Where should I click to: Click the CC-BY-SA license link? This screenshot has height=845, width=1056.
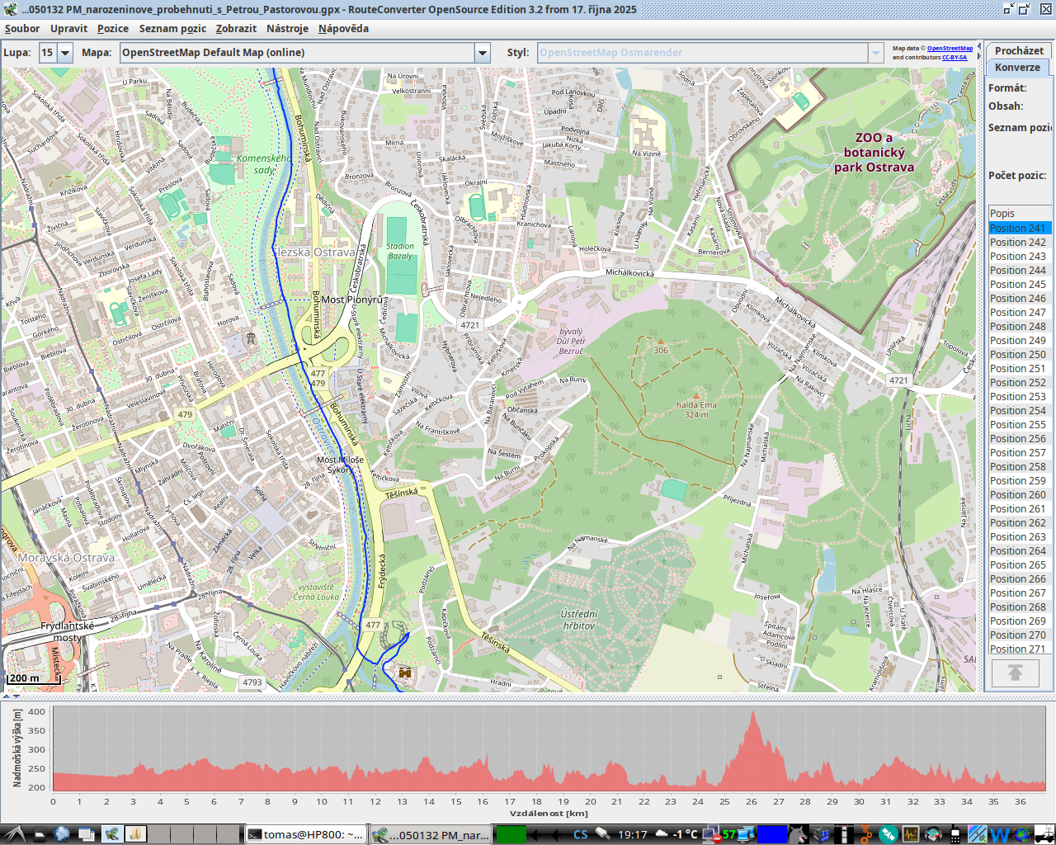pos(955,58)
